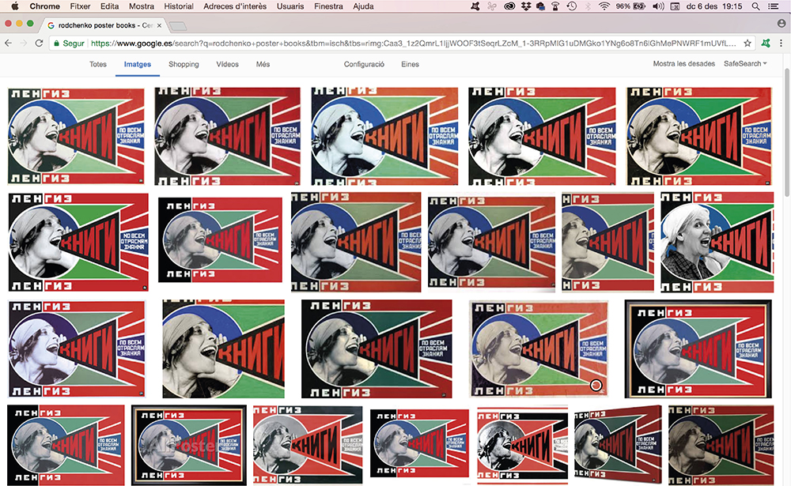Screen dimensions: 791x486
Task: Open the Eines search tools
Action: click(410, 64)
